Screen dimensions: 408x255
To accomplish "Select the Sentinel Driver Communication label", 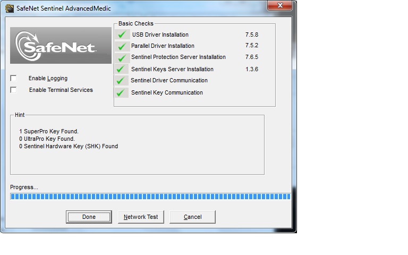I will point(169,80).
